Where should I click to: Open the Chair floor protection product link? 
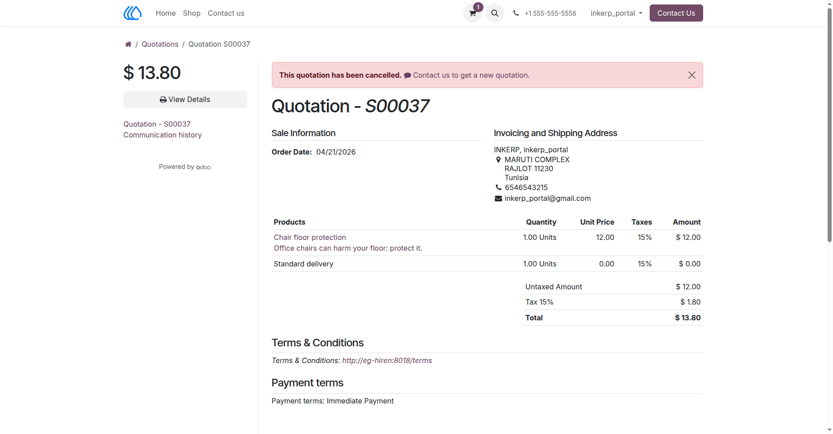(x=310, y=237)
